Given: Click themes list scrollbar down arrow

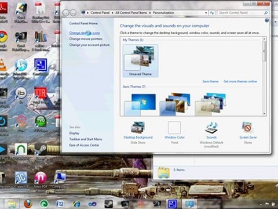Looking at the screenshot, I should (264, 114).
